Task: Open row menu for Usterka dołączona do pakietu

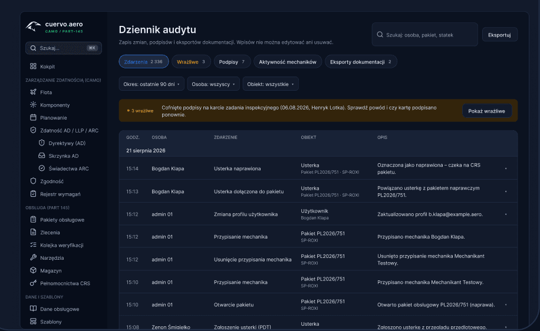Action: pos(506,191)
